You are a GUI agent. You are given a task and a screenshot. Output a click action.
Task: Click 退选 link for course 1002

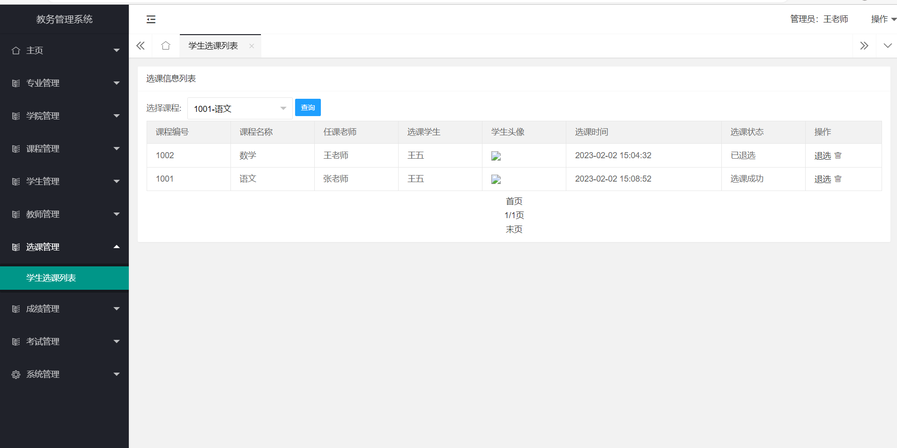823,156
